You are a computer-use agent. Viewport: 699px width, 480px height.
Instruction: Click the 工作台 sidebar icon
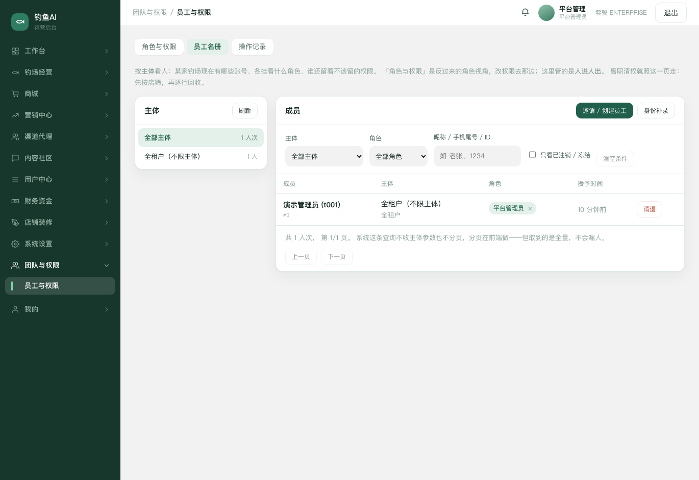point(15,51)
